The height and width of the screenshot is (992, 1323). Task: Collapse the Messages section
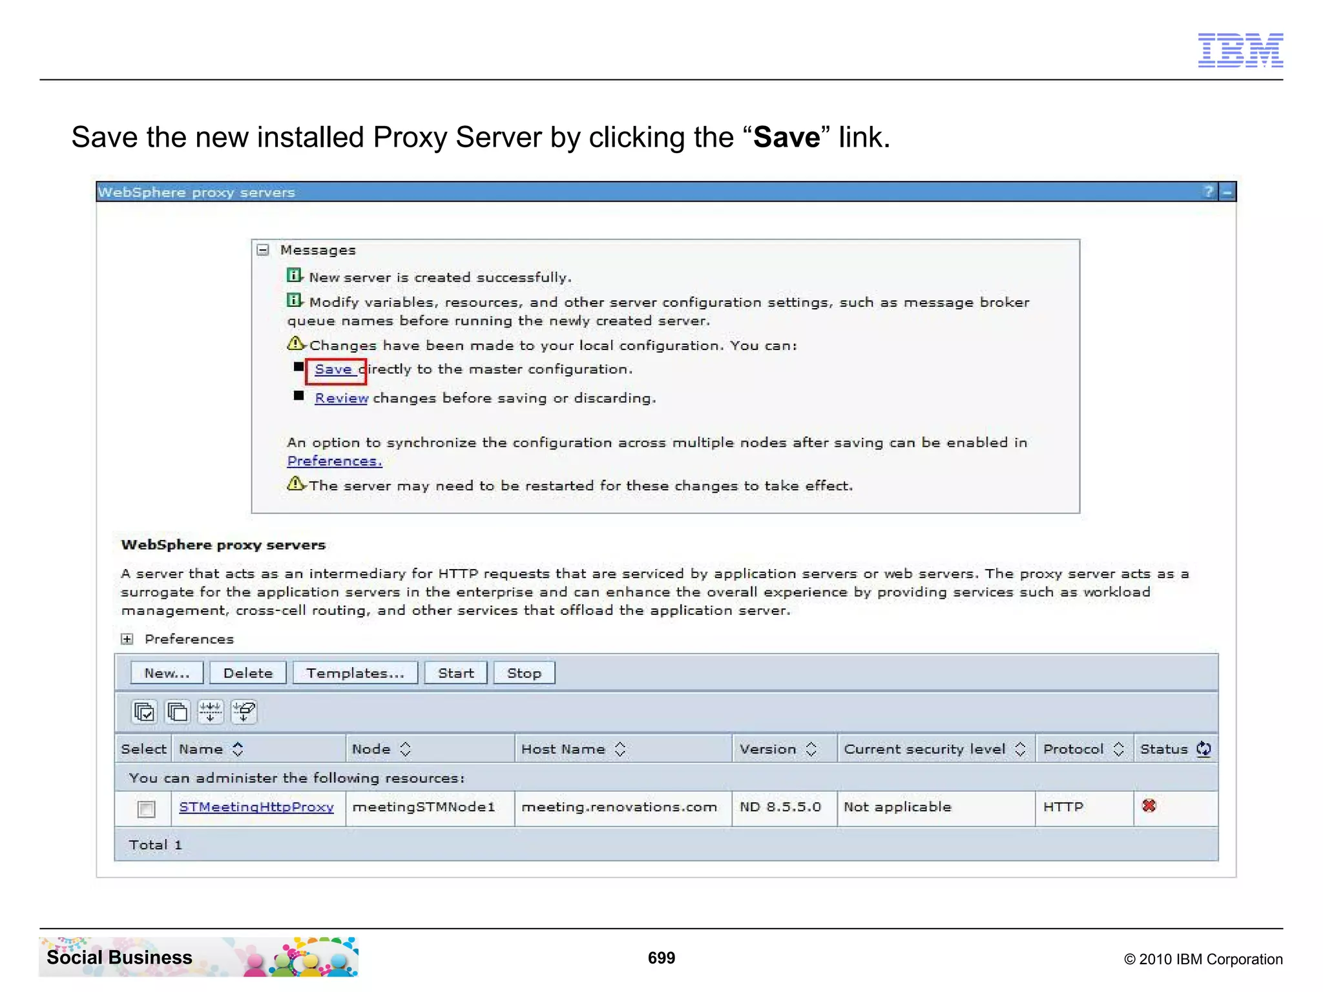click(x=263, y=250)
